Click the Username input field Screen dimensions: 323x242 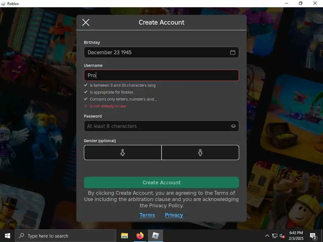click(161, 75)
